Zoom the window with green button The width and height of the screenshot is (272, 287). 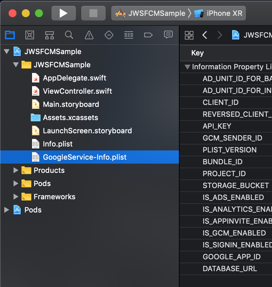click(x=39, y=14)
